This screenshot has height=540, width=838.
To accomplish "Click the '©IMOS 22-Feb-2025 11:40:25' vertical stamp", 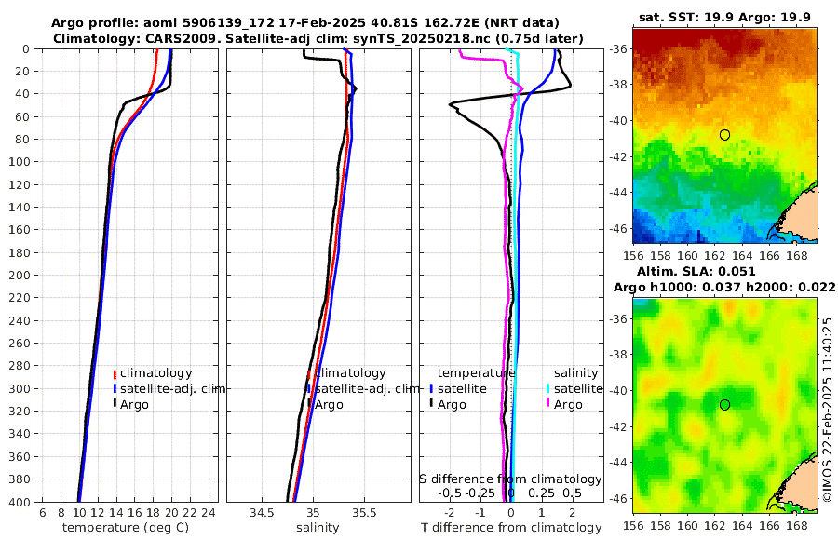I will click(x=828, y=410).
